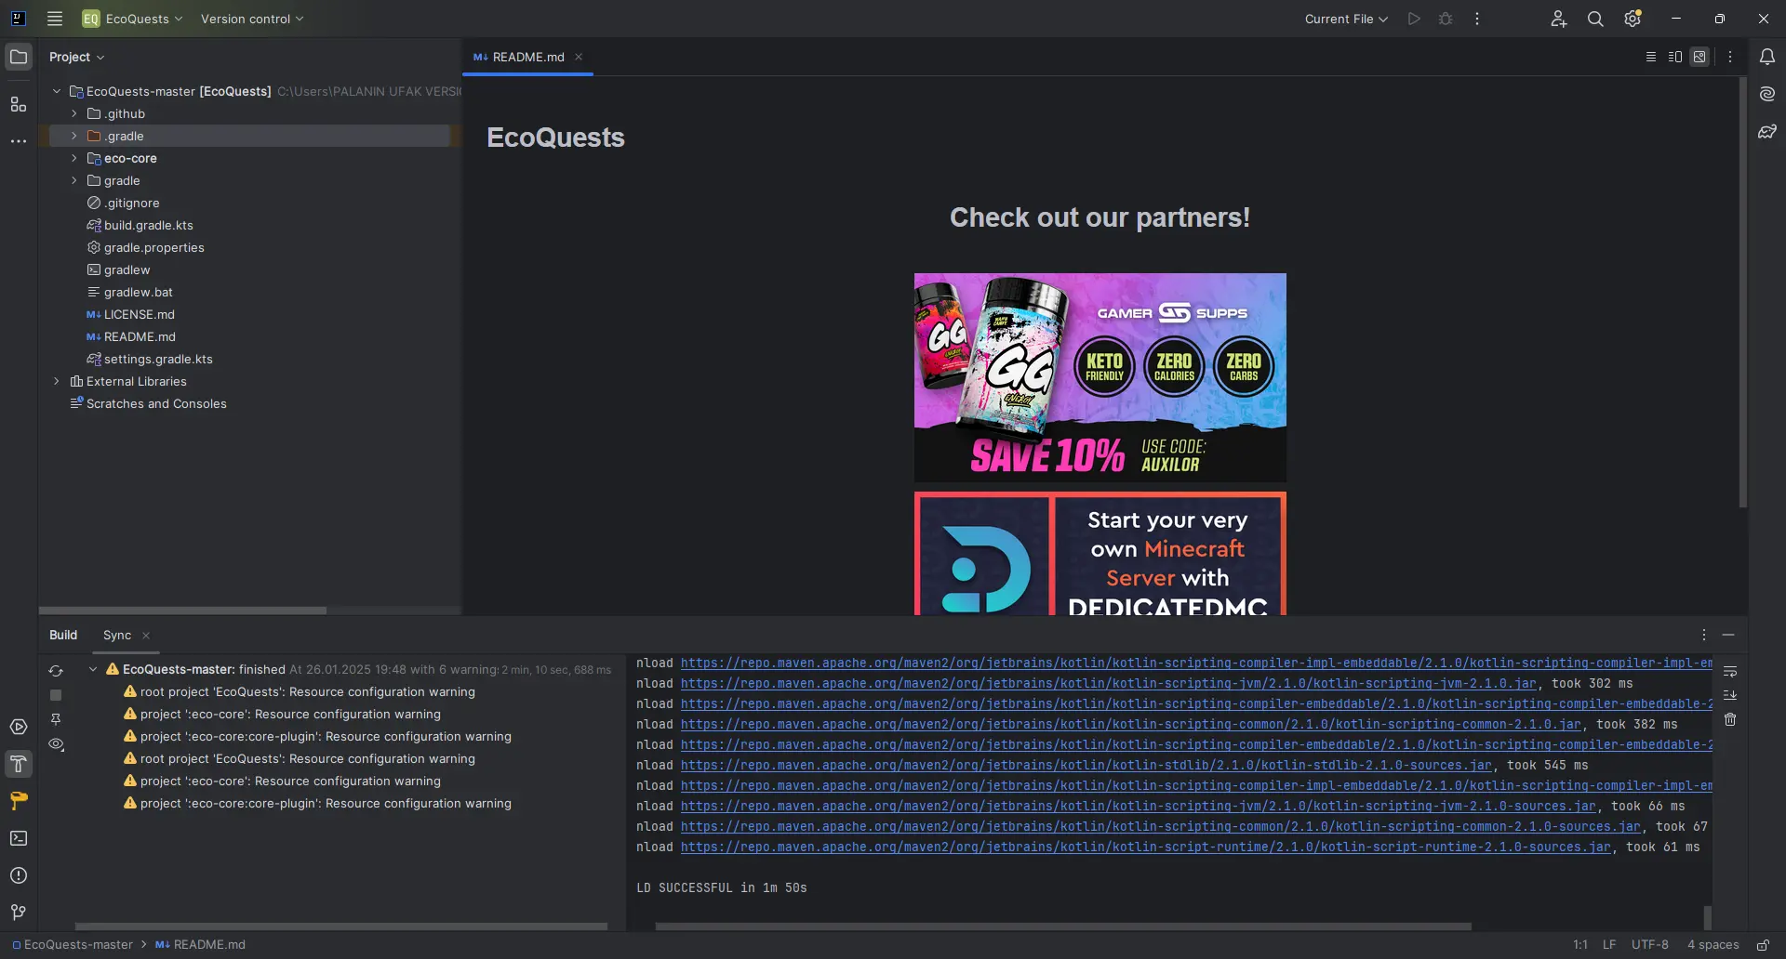1786x959 pixels.
Task: Hide the Build tool window
Action: click(x=1728, y=635)
